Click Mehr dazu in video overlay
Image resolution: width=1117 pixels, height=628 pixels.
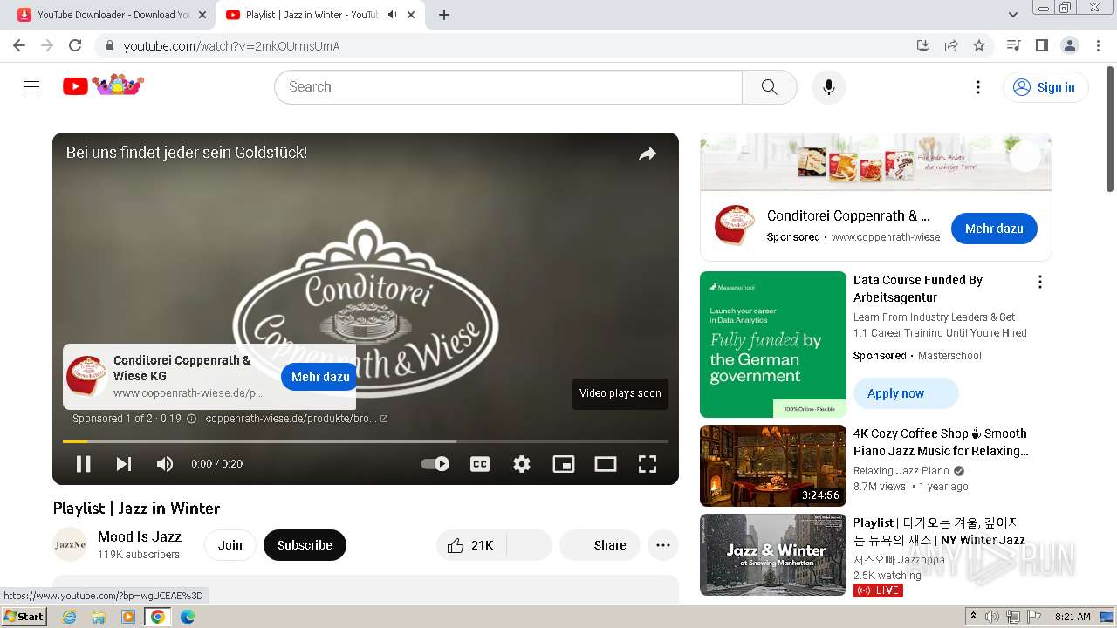point(319,377)
